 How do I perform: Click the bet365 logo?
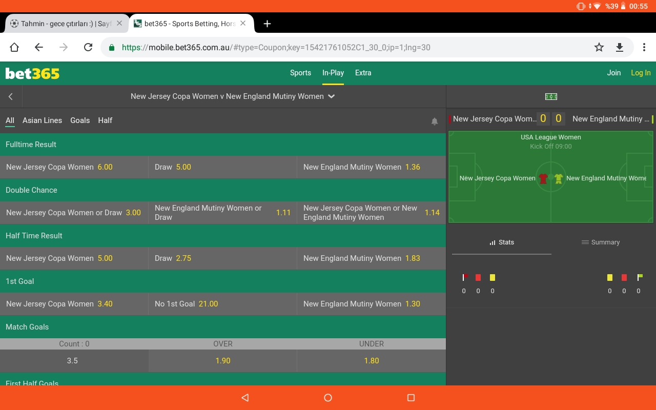coord(32,73)
